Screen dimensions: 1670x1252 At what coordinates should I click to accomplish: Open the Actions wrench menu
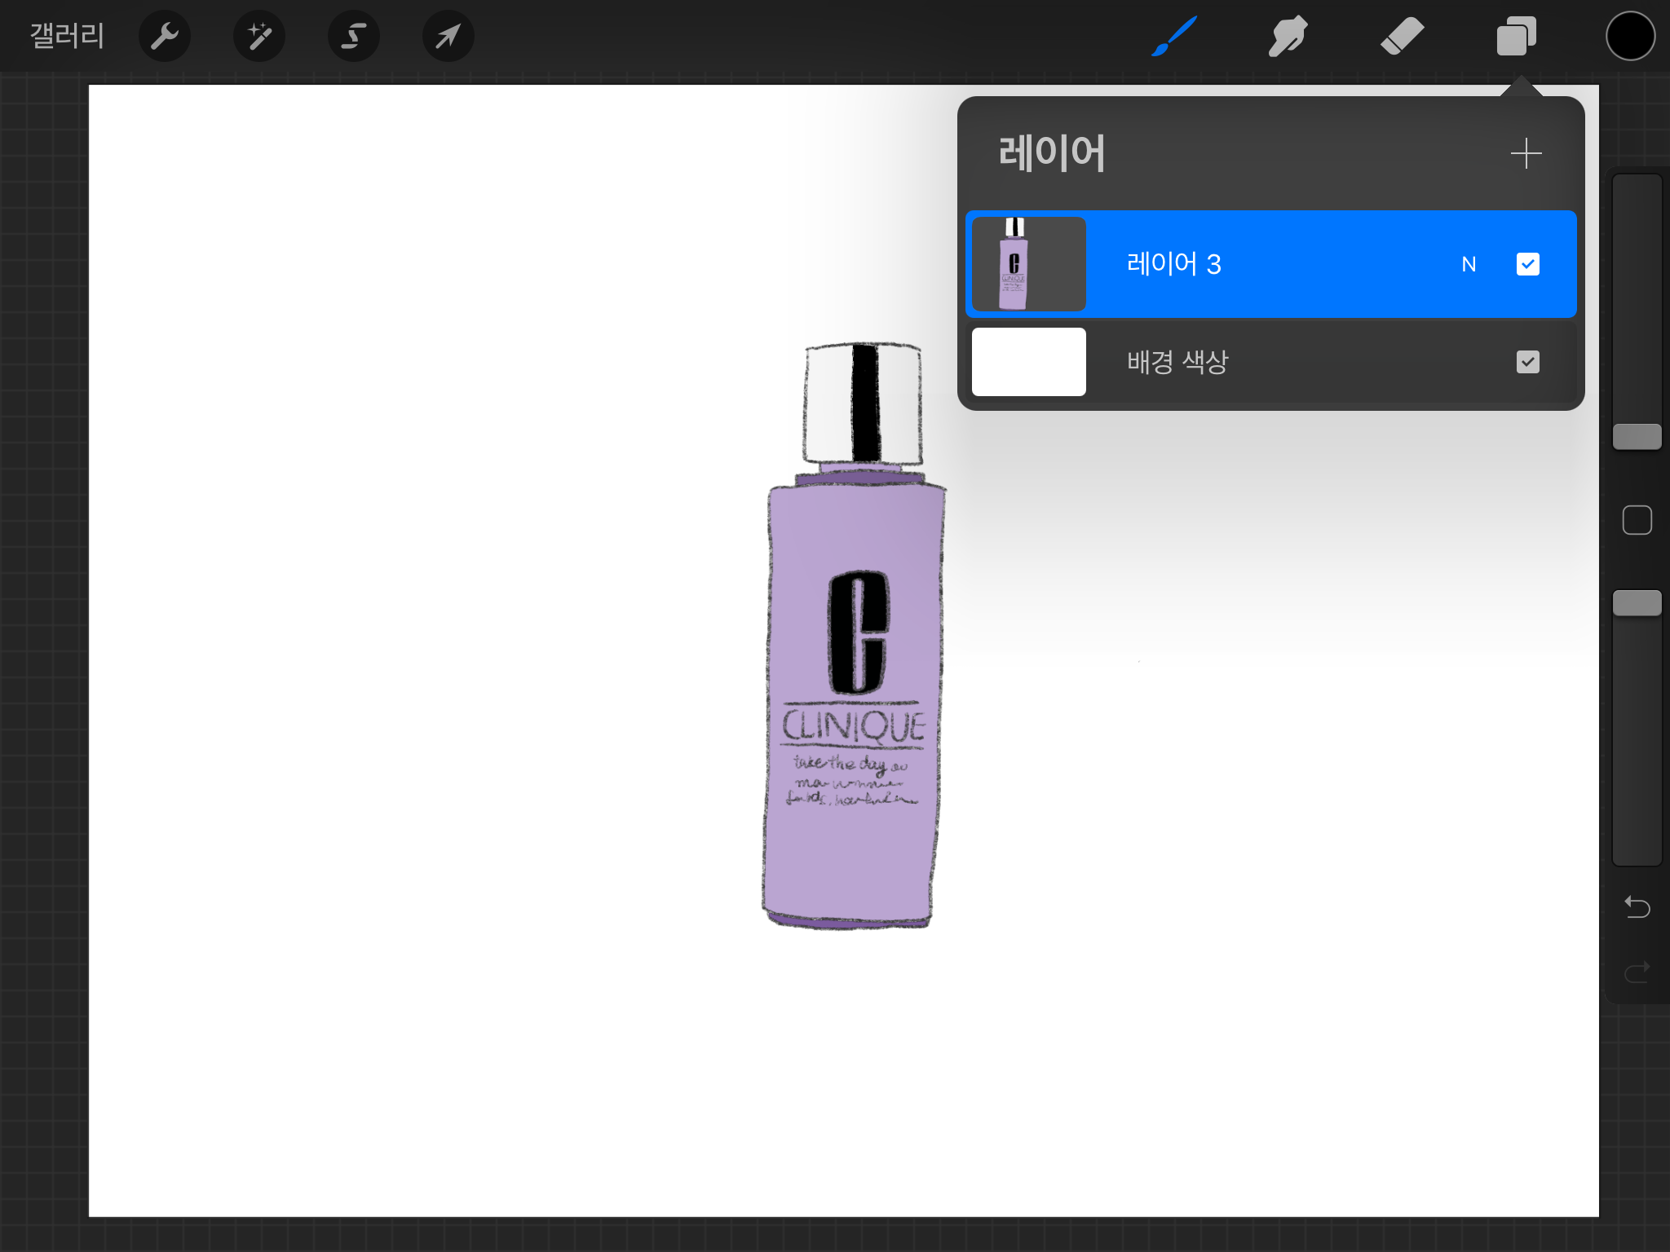tap(165, 36)
